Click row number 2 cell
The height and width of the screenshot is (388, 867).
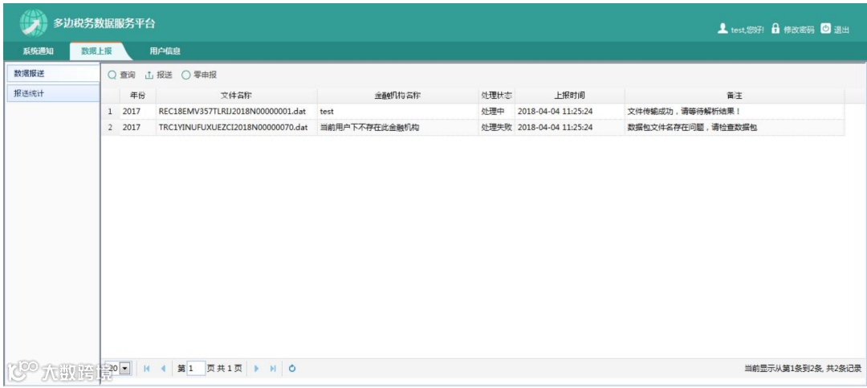109,127
